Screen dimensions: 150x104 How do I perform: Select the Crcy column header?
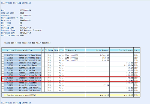[x=137, y=50]
